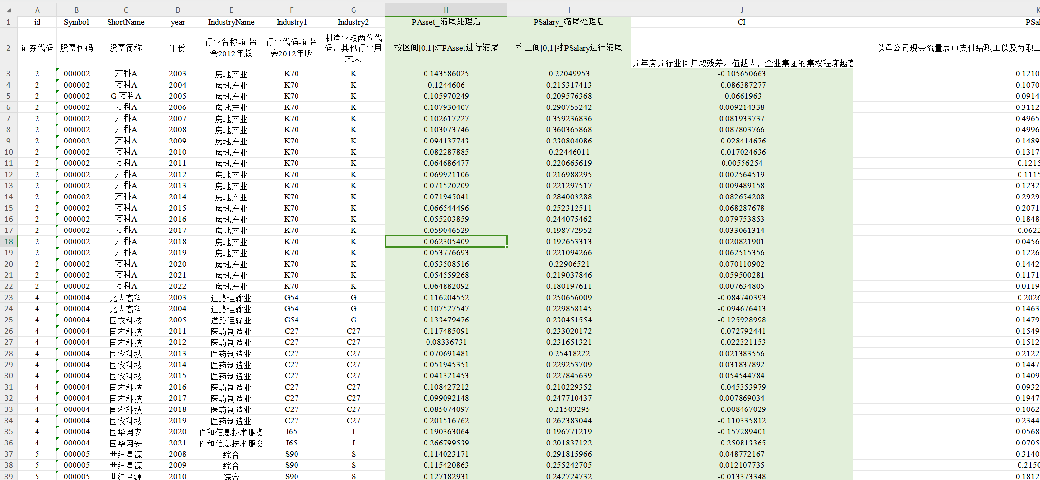This screenshot has height=480, width=1040.
Task: Click the 'id' header cell
Action: pyautogui.click(x=37, y=22)
